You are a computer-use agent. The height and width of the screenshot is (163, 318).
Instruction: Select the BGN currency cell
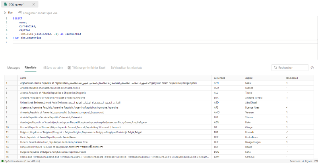pyautogui.click(x=228, y=152)
